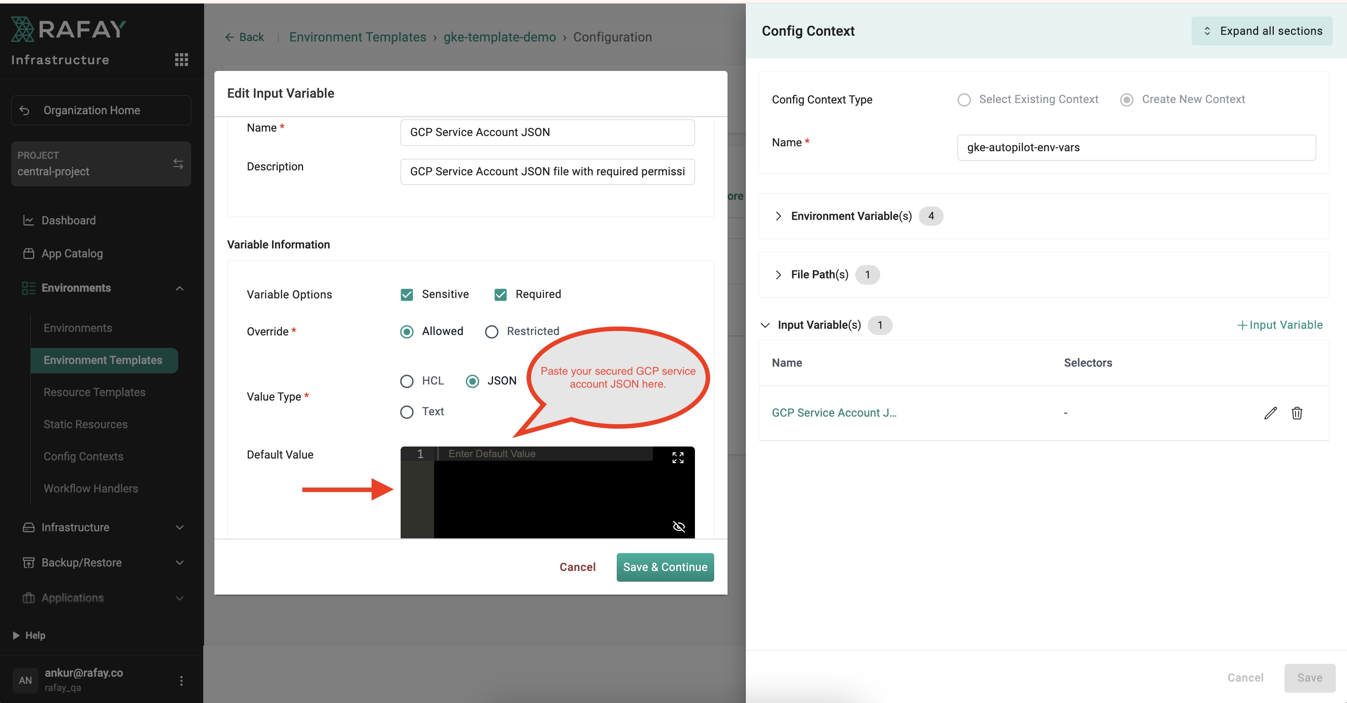Viewport: 1347px width, 703px height.
Task: Uncheck the Sensitive checkbox
Action: coord(407,294)
